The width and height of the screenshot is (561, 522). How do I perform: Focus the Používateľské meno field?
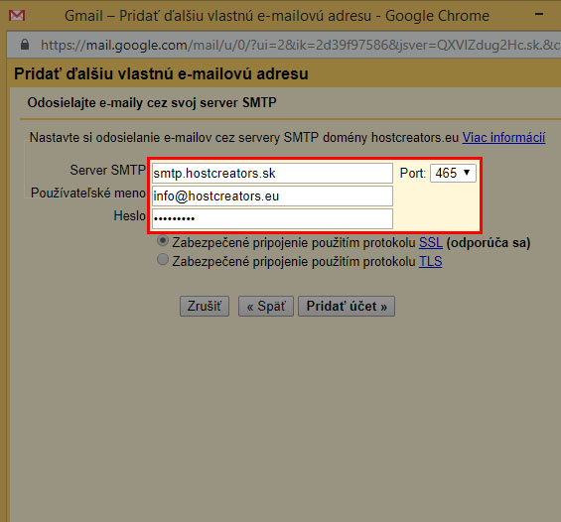click(272, 196)
